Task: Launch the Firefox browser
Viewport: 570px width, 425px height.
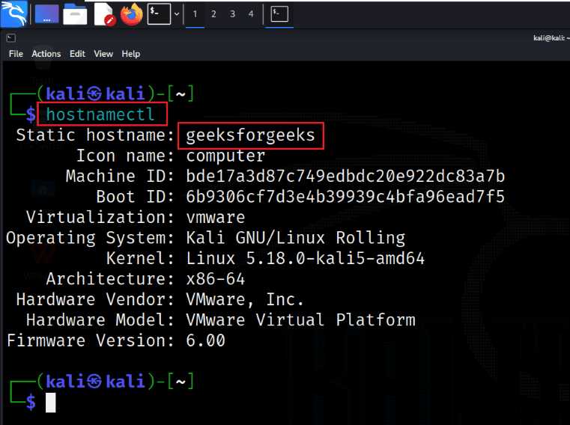Action: coord(131,13)
